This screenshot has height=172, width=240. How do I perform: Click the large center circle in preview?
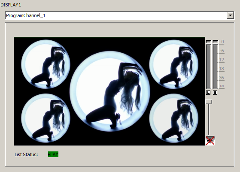110,91
